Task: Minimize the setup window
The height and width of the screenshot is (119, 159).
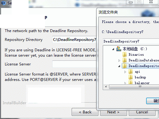Action: tap(131, 2)
